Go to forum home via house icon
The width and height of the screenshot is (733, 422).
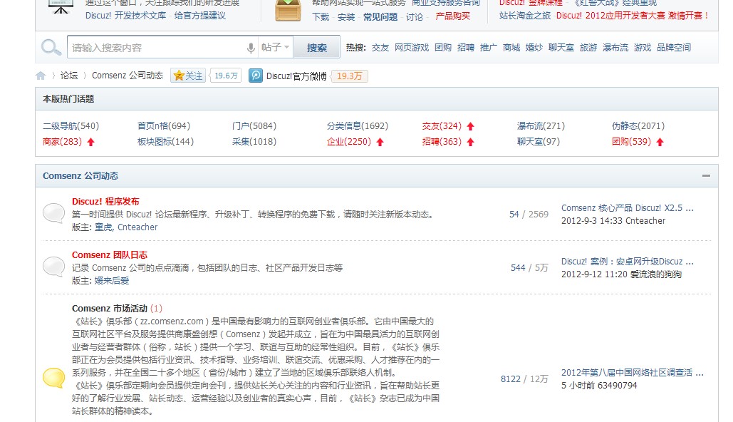pyautogui.click(x=41, y=76)
